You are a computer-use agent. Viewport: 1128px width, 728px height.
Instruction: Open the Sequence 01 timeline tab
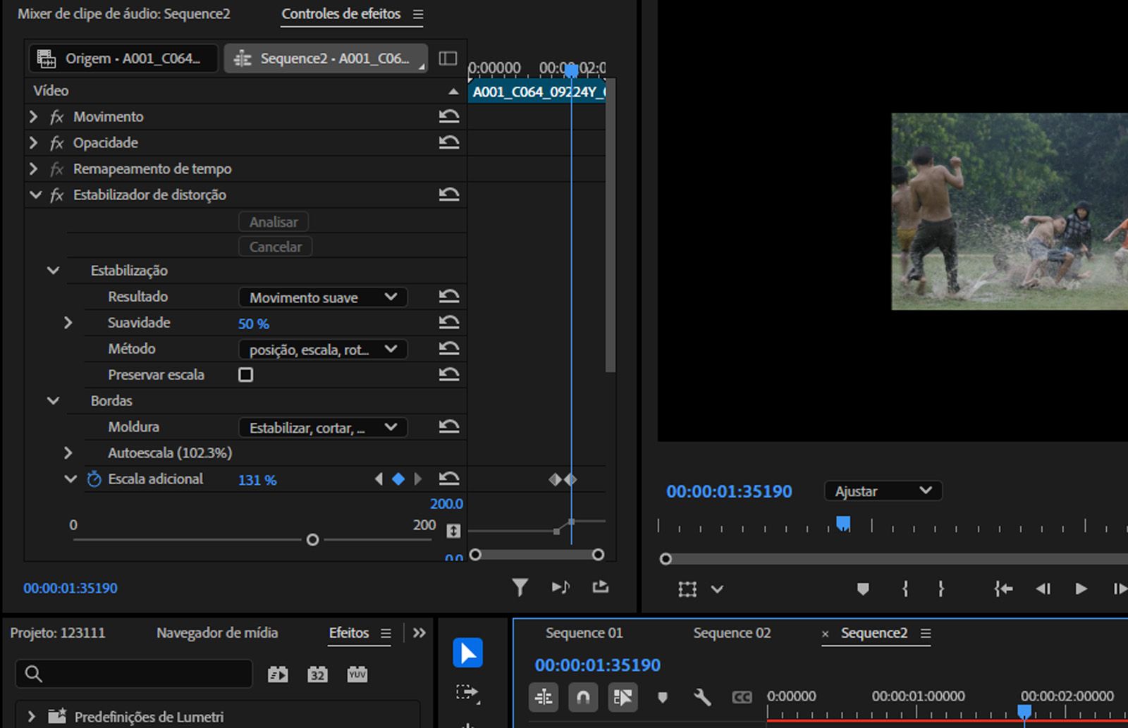point(584,634)
